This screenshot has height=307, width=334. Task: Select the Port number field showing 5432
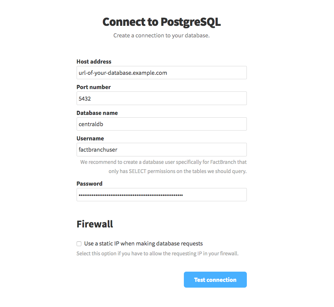(162, 98)
